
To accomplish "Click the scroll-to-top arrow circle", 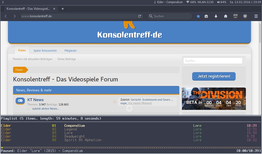I will pos(129,108).
